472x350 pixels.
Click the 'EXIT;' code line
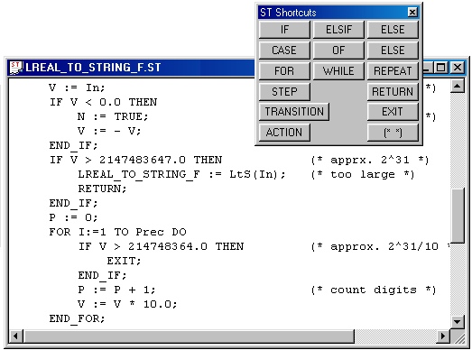pos(124,261)
